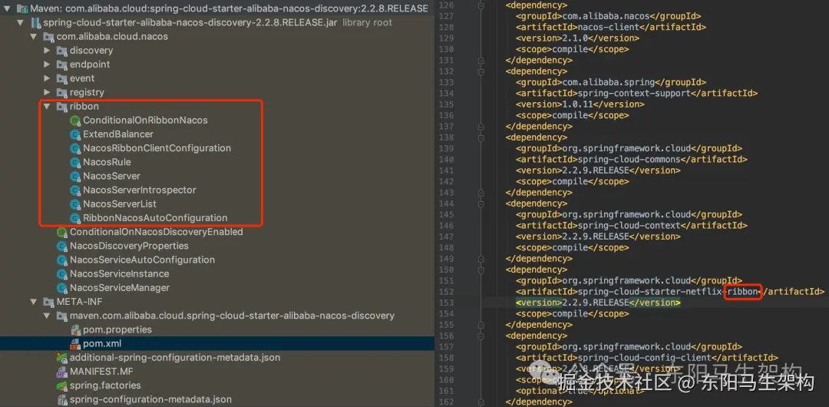Click the ConditionalOnRibbonNacos annotation icon
829x407 pixels.
coord(75,120)
